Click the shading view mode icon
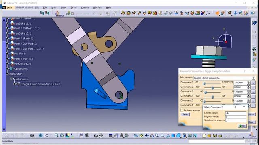The height and width of the screenshot is (145, 259). pyautogui.click(x=184, y=136)
